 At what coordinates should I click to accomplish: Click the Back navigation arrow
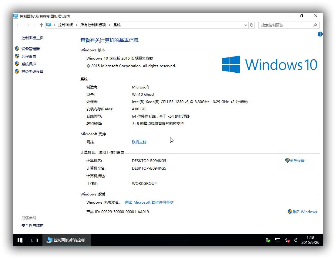18,25
